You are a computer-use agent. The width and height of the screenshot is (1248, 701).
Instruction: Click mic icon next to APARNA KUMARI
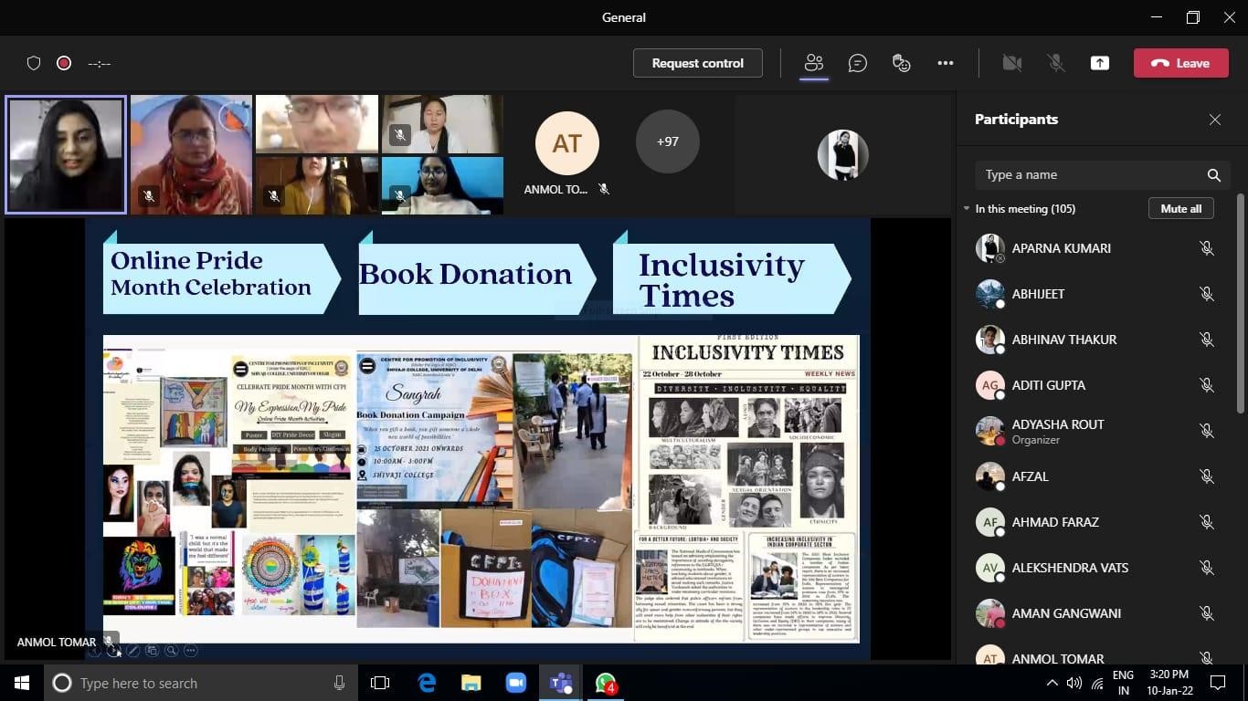click(x=1207, y=248)
